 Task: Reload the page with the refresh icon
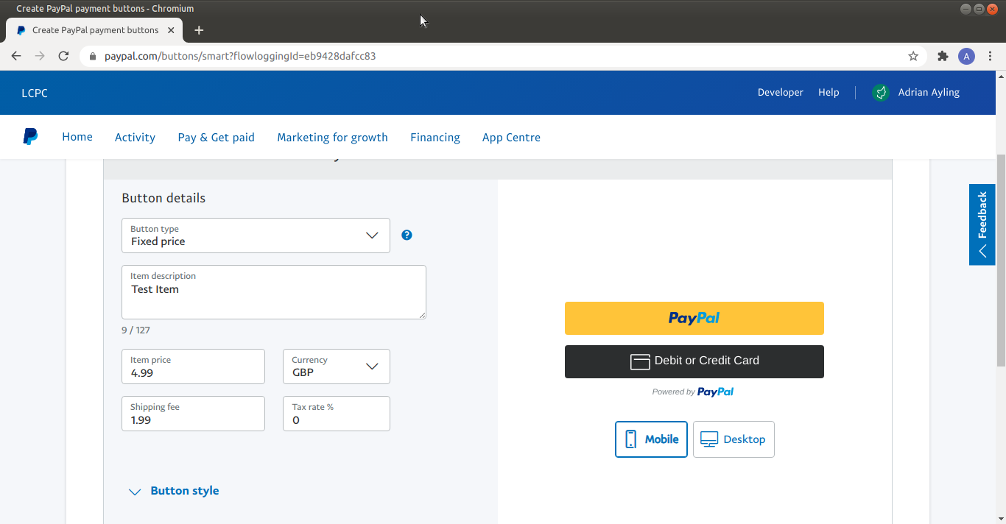[63, 56]
